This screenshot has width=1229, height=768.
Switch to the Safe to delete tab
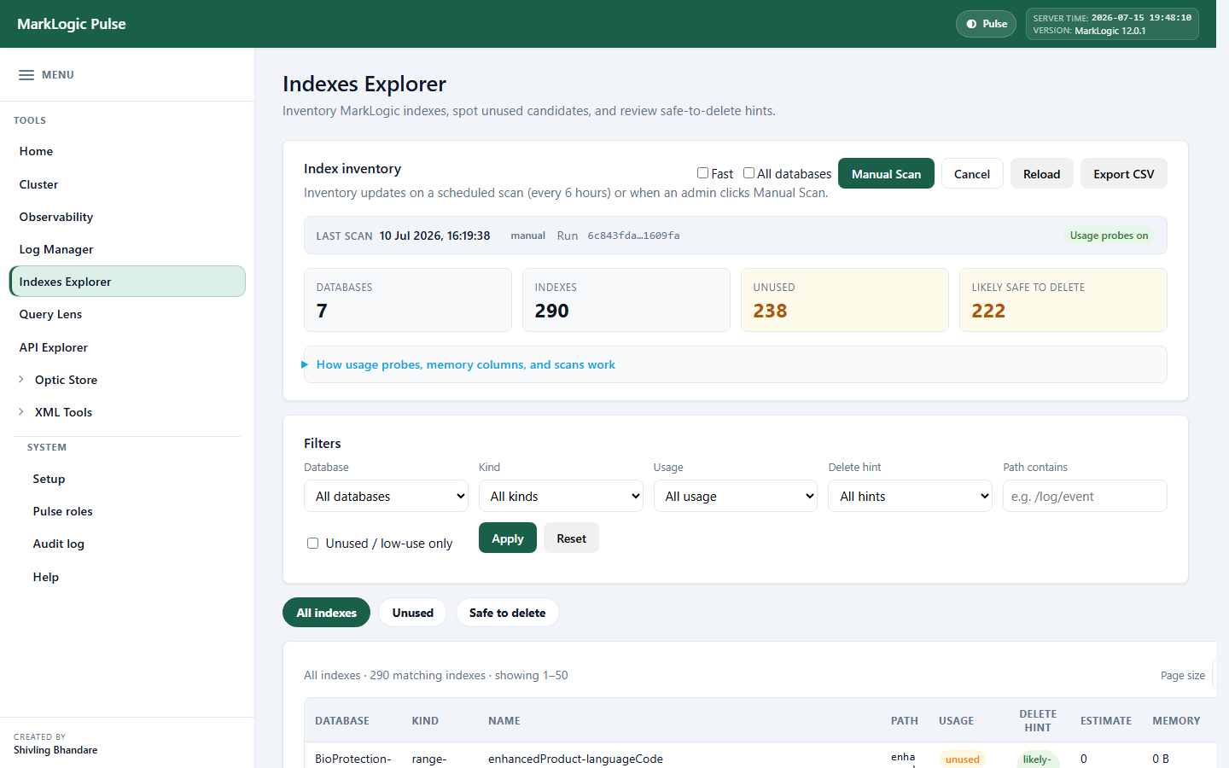(x=507, y=613)
